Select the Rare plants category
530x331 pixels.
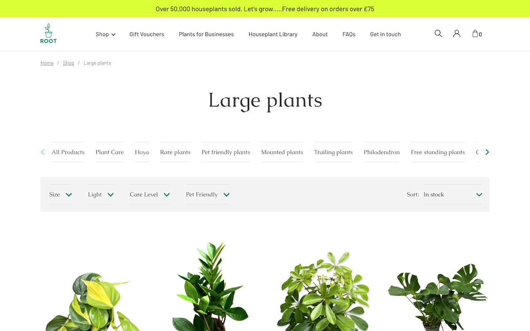[175, 152]
